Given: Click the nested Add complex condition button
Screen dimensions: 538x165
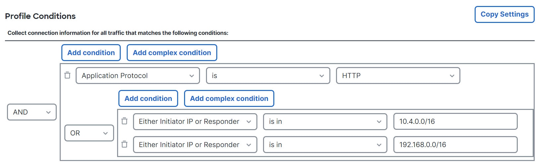Looking at the screenshot, I should pos(229,99).
